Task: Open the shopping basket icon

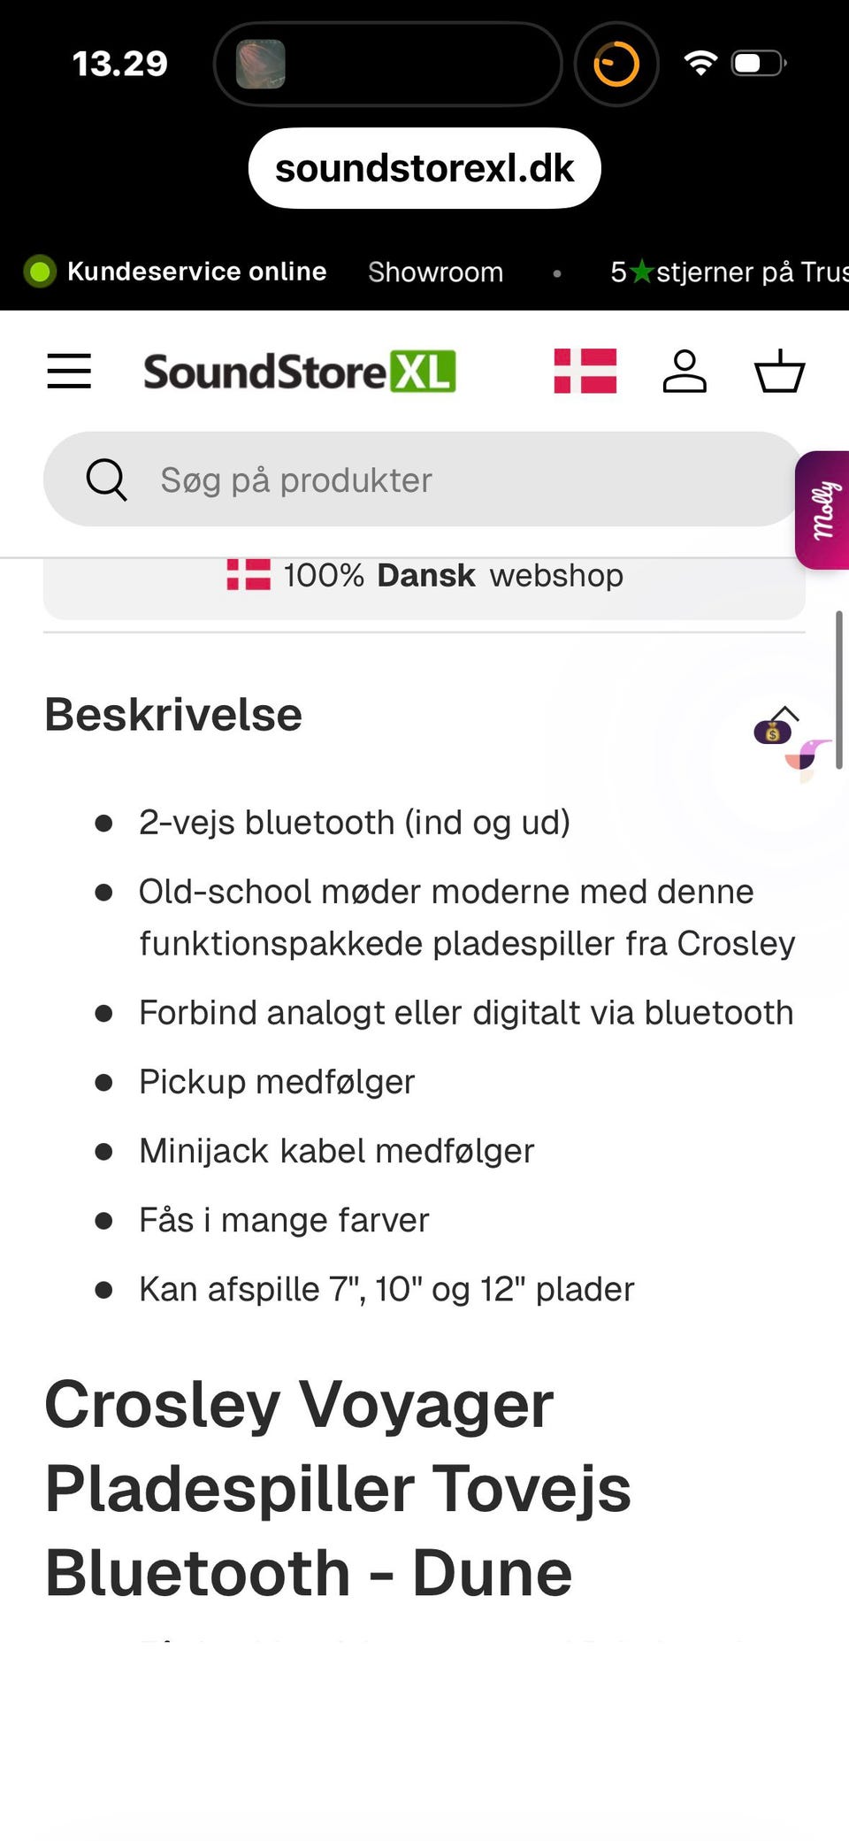Action: (x=779, y=372)
